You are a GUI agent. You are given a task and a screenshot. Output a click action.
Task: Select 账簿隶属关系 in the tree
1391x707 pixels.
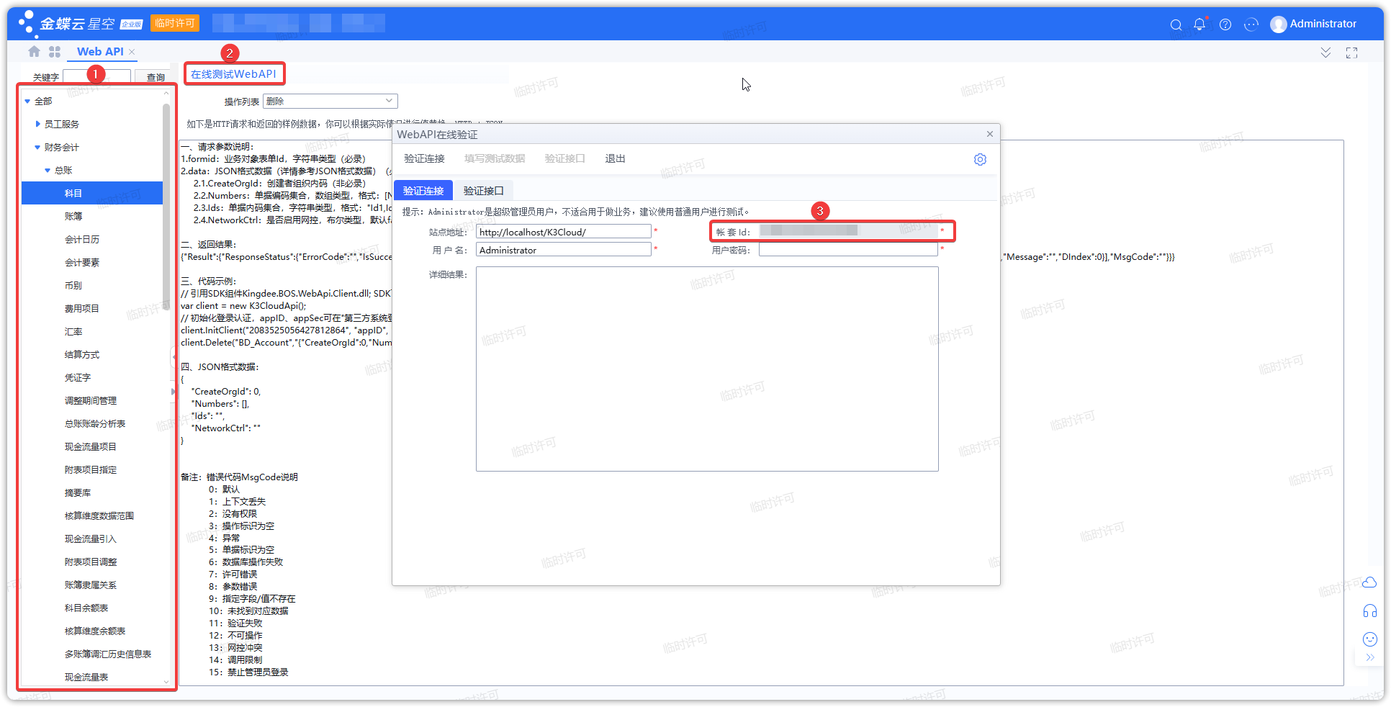(x=91, y=585)
